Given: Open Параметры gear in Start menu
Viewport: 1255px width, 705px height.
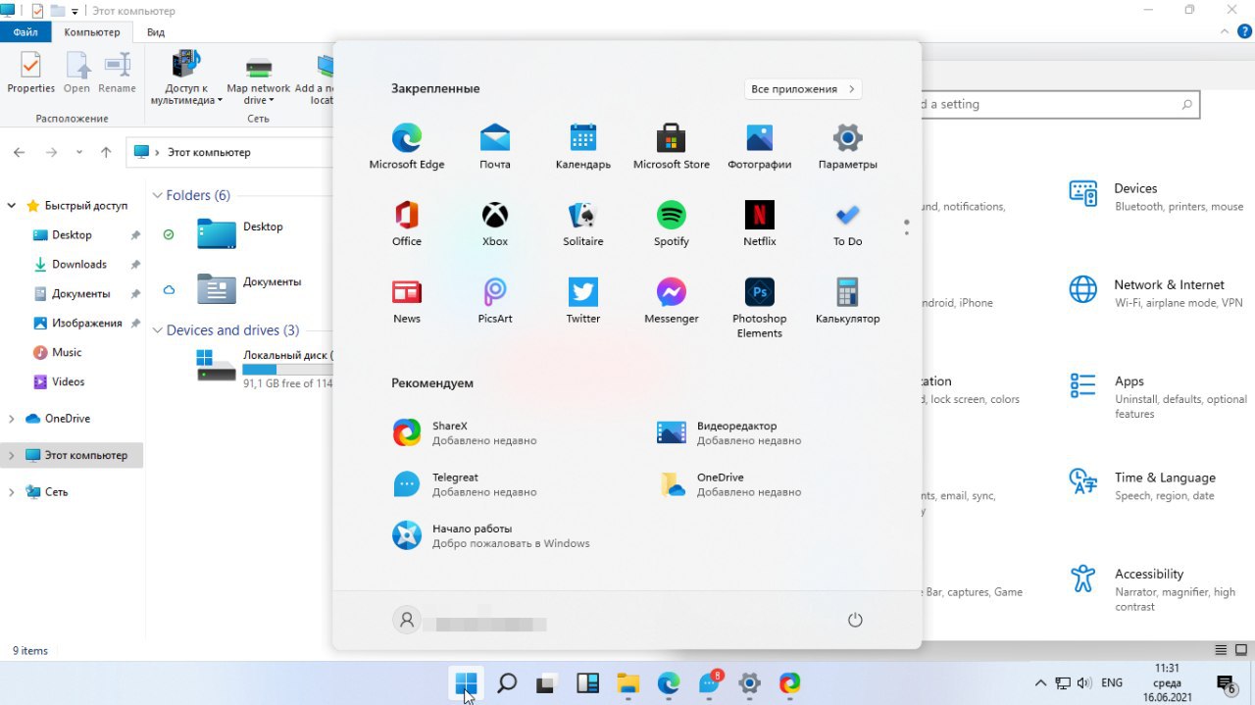Looking at the screenshot, I should (848, 147).
